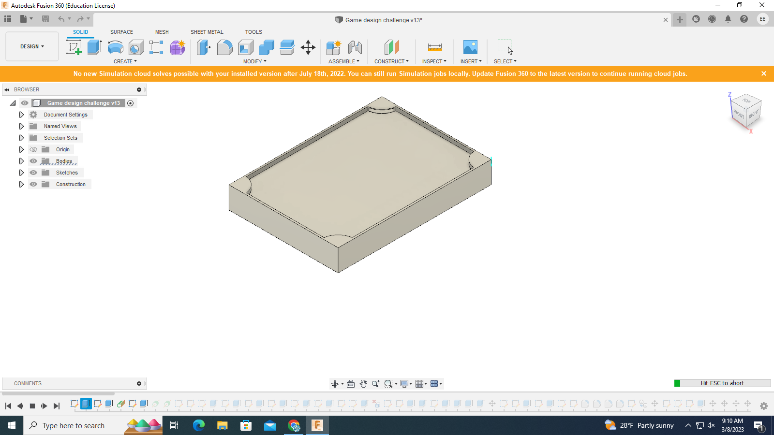Dismiss the Simulation cloud warning banner
The width and height of the screenshot is (774, 435).
pyautogui.click(x=763, y=73)
